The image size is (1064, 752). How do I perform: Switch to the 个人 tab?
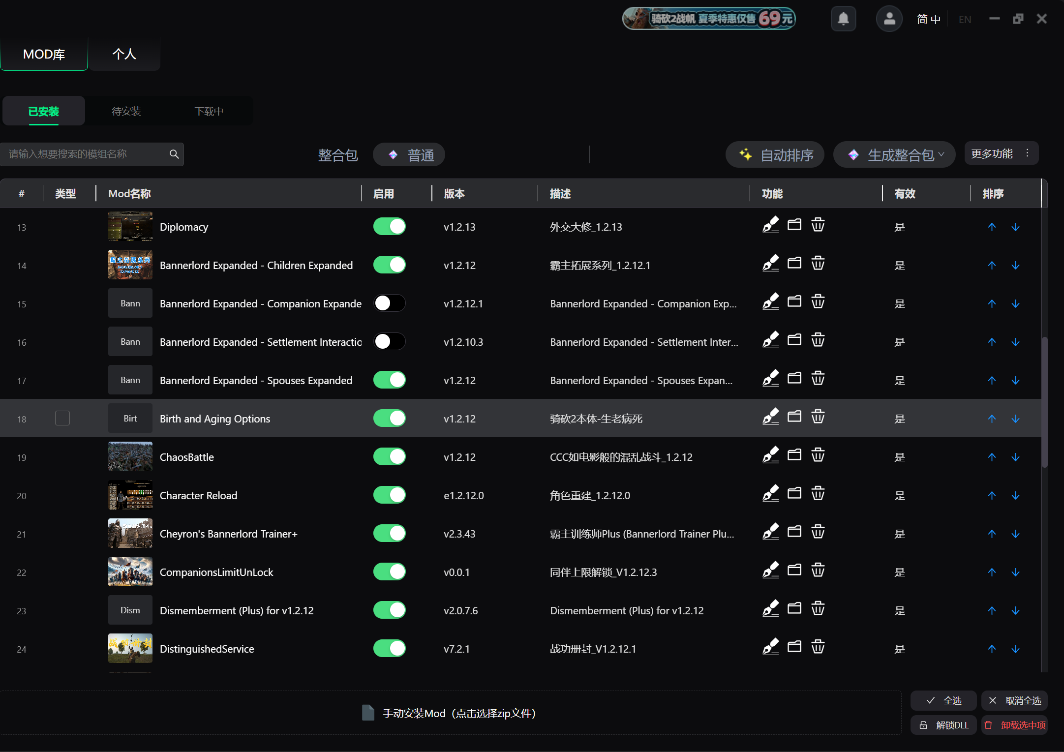click(x=124, y=54)
